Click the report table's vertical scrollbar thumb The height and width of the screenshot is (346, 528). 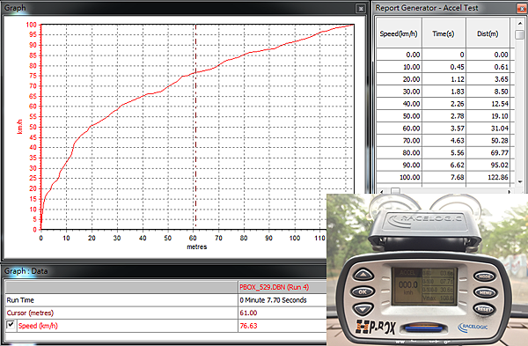click(519, 34)
